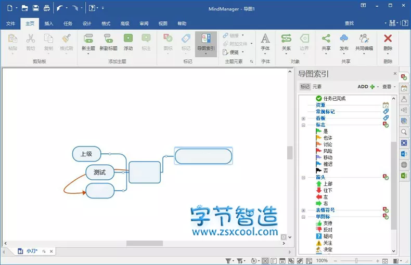The width and height of the screenshot is (411, 265).
Task: Click the index panel vertical scrollbar thumb
Action: click(393, 186)
